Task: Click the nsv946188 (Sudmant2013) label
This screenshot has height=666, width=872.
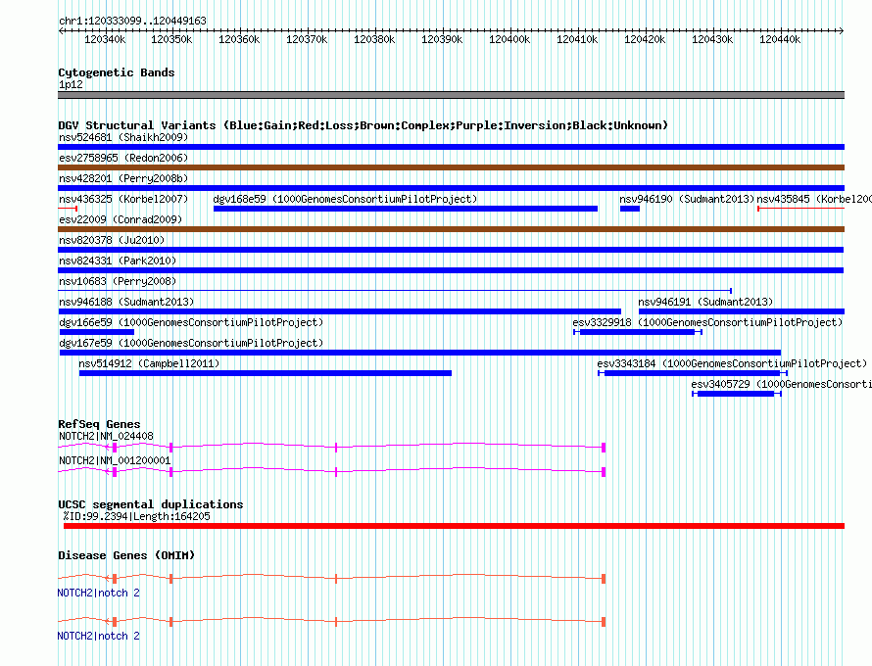Action: point(126,302)
